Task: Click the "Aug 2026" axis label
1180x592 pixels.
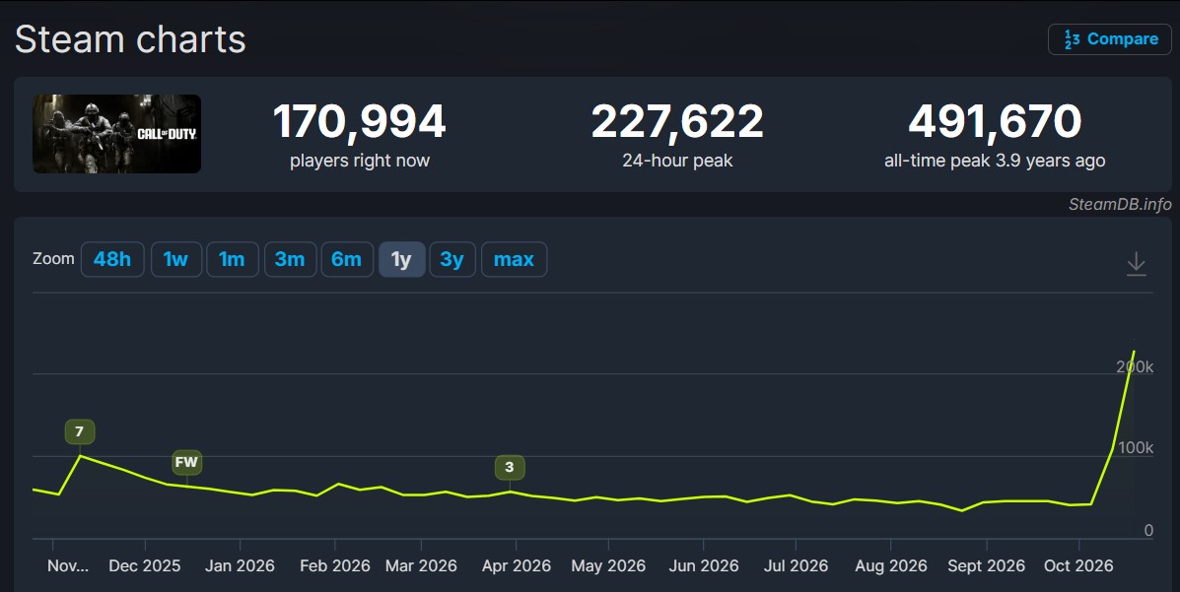Action: 891,565
